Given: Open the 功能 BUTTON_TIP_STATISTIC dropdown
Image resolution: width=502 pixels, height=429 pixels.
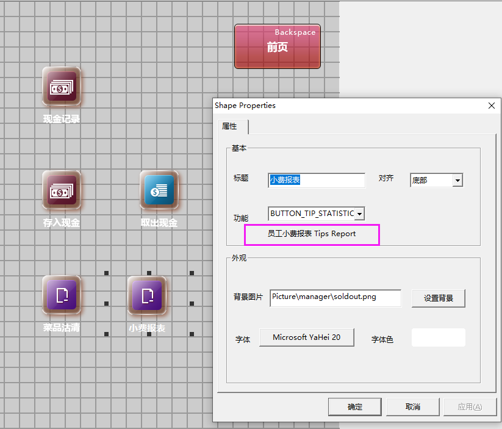Looking at the screenshot, I should pyautogui.click(x=359, y=214).
